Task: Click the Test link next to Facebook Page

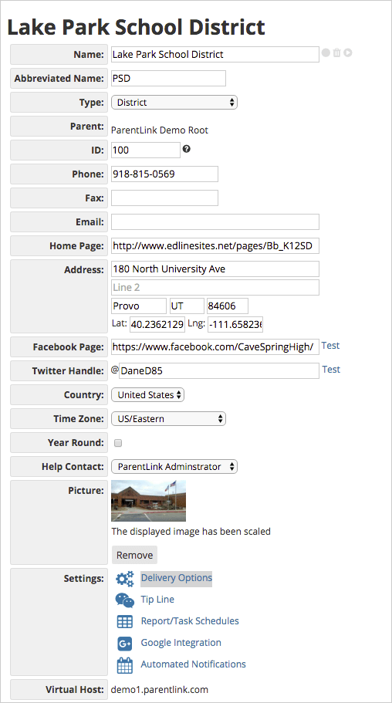Action: pyautogui.click(x=330, y=346)
